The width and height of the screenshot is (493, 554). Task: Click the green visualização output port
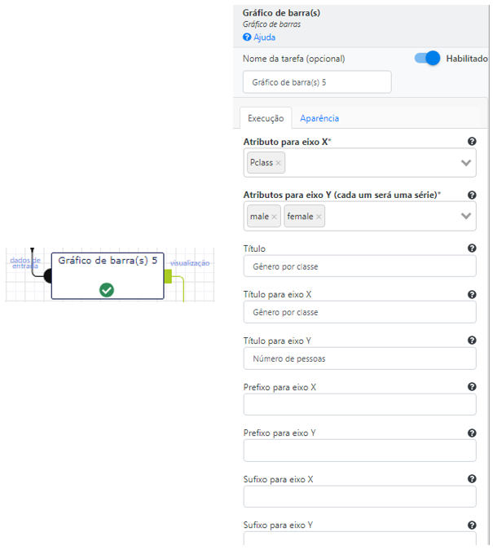[x=168, y=276]
